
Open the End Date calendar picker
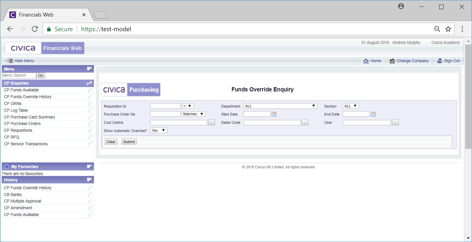click(373, 114)
